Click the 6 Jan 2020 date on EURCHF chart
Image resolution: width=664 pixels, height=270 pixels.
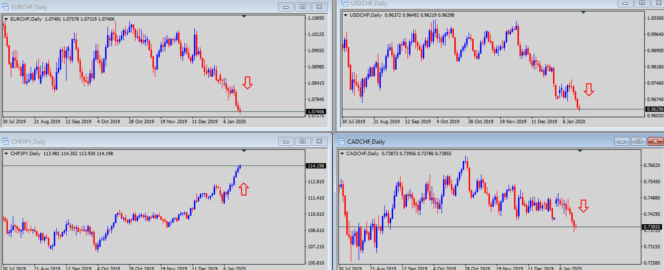tap(235, 121)
